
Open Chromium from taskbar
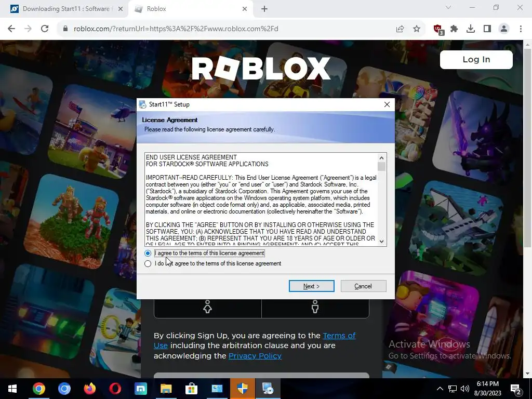(64, 389)
